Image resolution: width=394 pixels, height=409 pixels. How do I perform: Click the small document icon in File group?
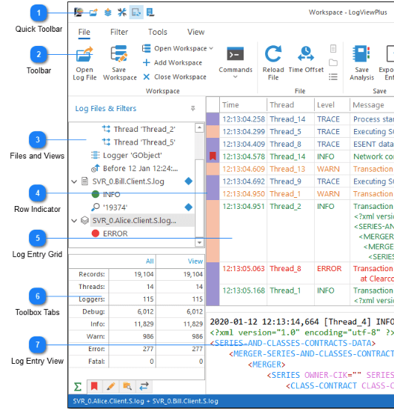coord(333,48)
